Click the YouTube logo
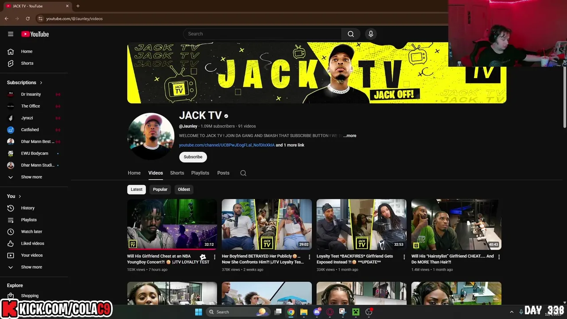Image resolution: width=567 pixels, height=319 pixels. (35, 34)
